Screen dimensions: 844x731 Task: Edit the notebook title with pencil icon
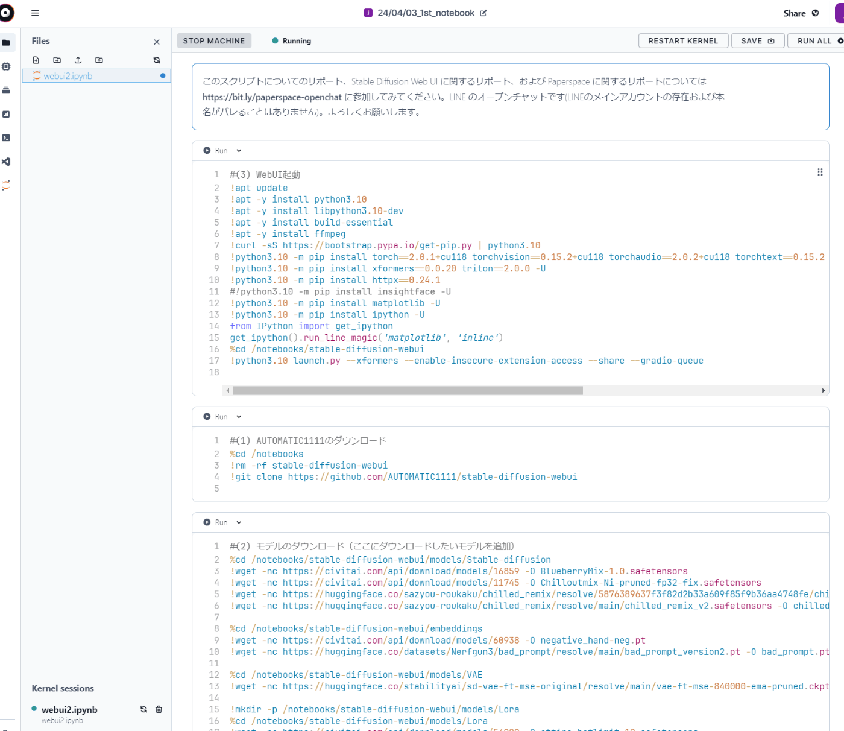tap(483, 13)
